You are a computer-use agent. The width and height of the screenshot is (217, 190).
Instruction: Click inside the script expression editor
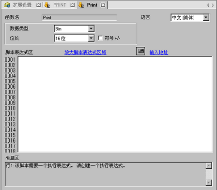point(115,104)
